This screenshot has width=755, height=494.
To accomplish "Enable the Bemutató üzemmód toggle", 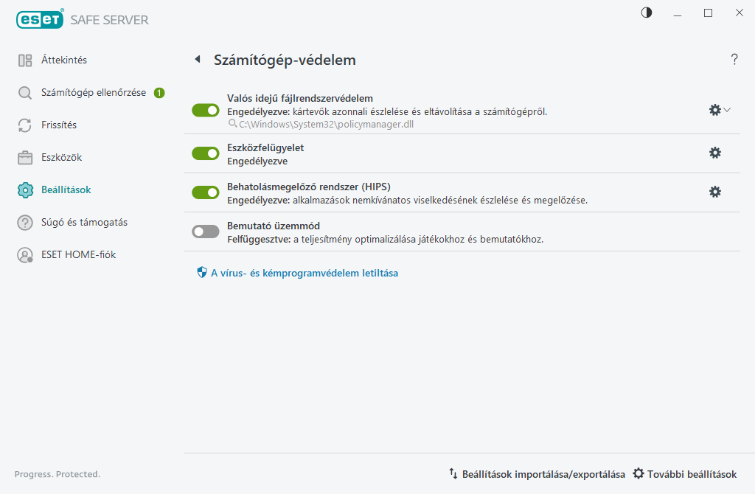I will 206,232.
